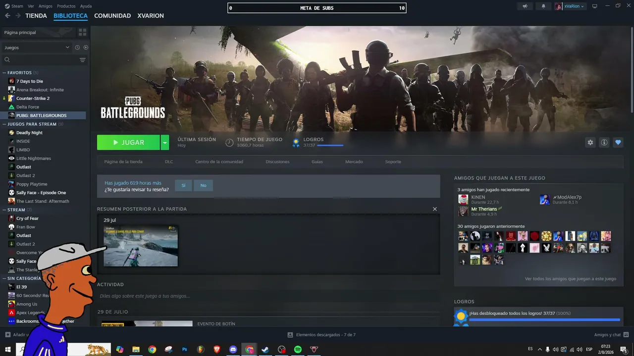Collapse the FAVORITOS category
The height and width of the screenshot is (356, 634).
(4, 73)
